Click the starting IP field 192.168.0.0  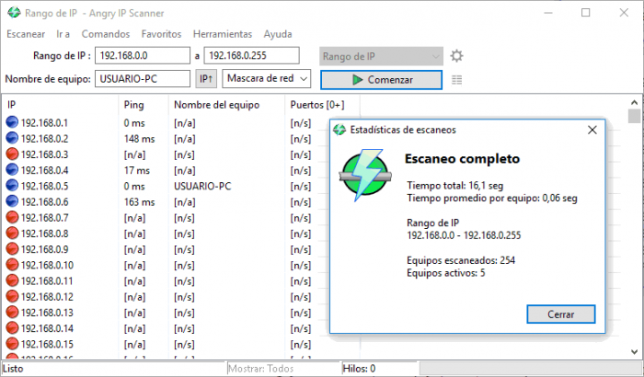143,55
